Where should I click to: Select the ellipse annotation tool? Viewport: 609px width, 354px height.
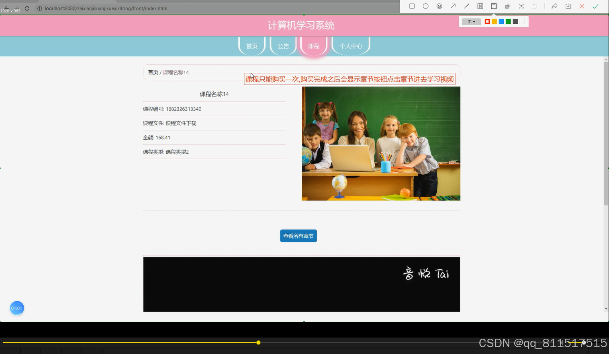pyautogui.click(x=425, y=6)
